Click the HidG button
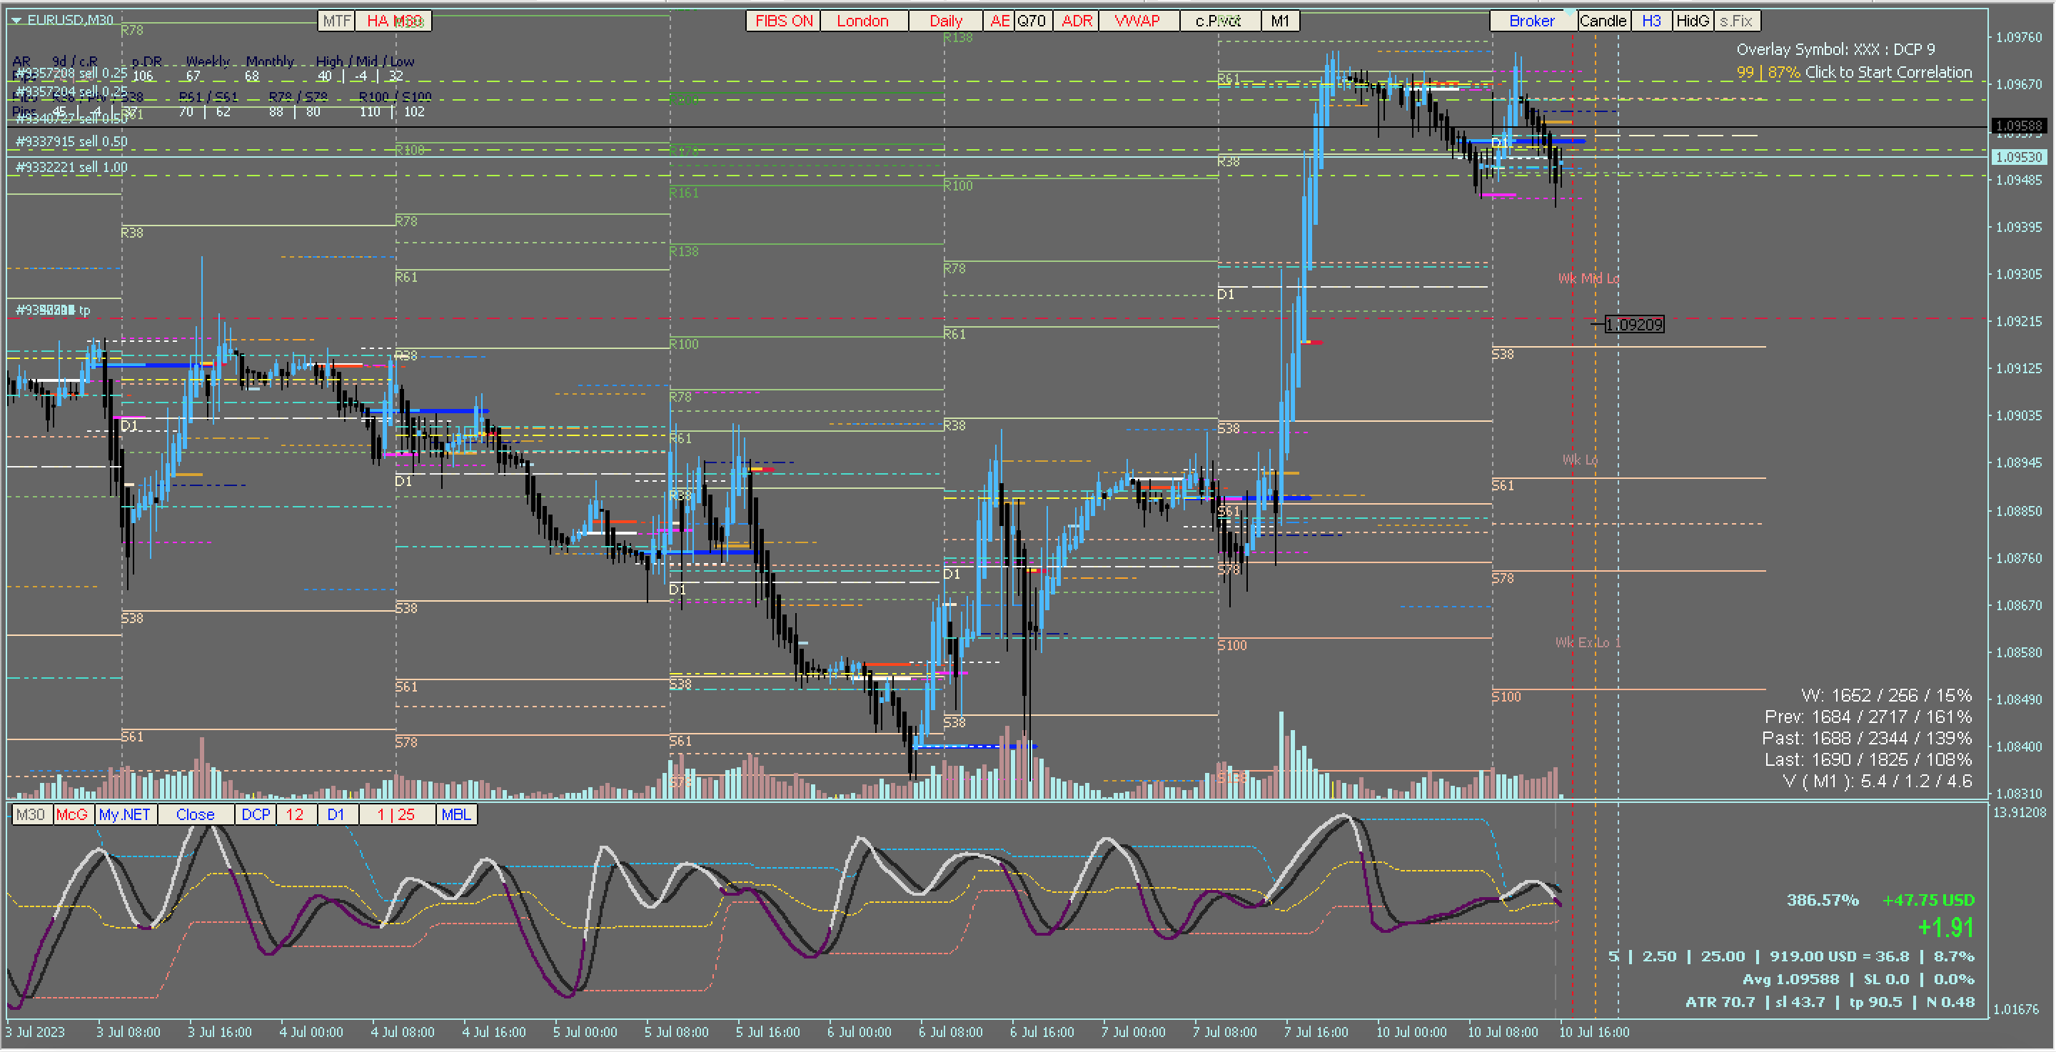The width and height of the screenshot is (2056, 1052). point(1692,21)
